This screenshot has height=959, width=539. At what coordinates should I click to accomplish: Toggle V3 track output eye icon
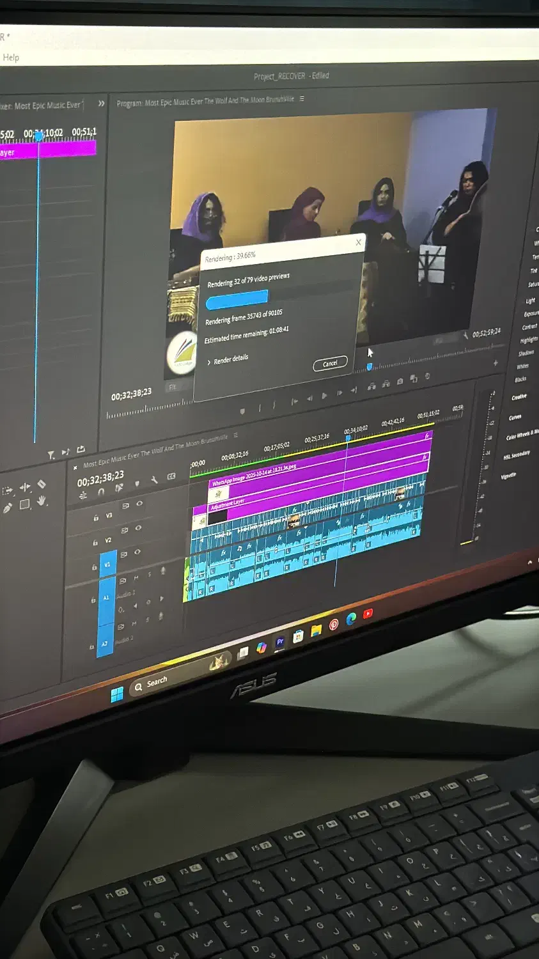[x=139, y=504]
